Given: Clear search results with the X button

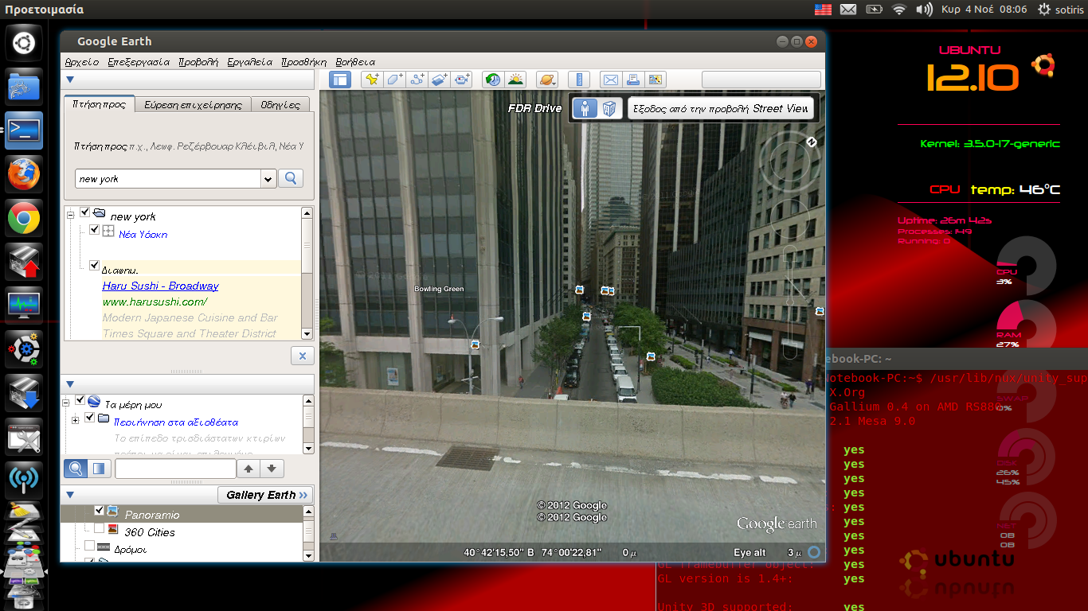Looking at the screenshot, I should pyautogui.click(x=302, y=356).
